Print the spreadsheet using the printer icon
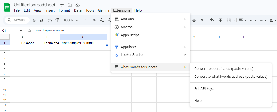Image resolution: width=277 pixels, height=112 pixels. 50,20
